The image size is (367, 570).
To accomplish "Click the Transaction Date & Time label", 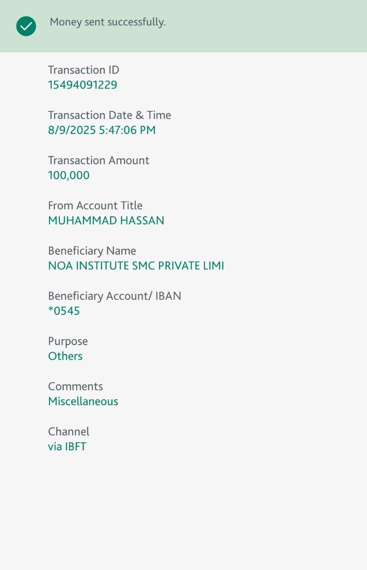I will 110,115.
